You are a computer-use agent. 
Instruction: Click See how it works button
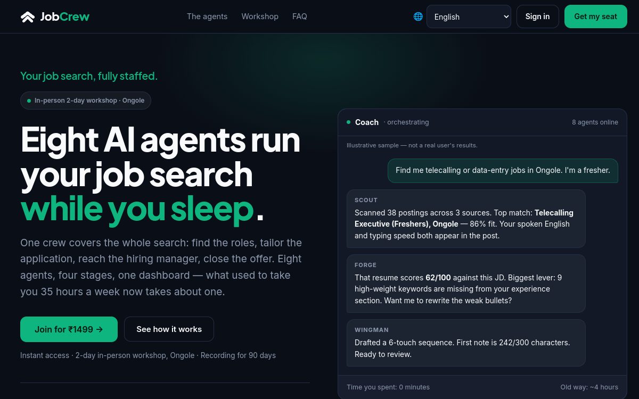169,329
